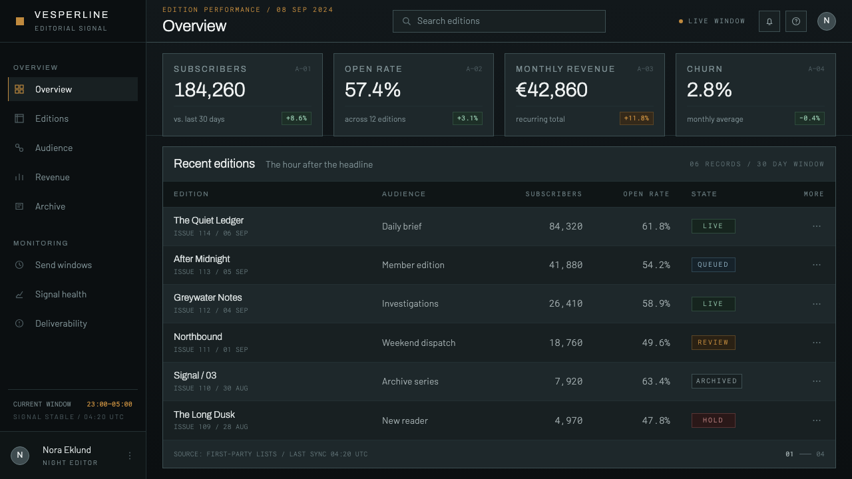Open the Subscribers stat card
The width and height of the screenshot is (852, 479).
coord(242,94)
